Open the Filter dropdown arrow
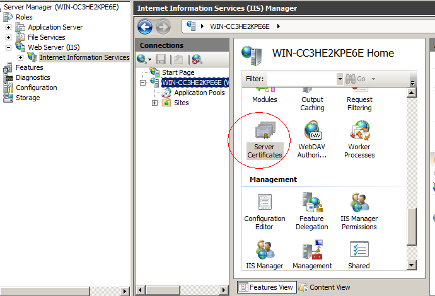 point(340,79)
